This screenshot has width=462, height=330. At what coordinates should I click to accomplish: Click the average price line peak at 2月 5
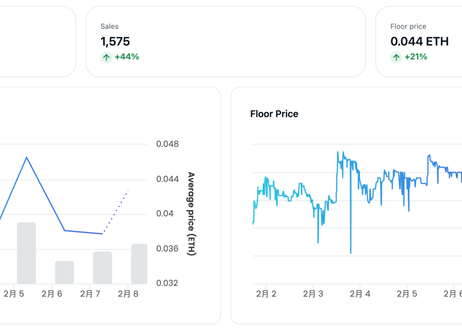[x=27, y=158]
